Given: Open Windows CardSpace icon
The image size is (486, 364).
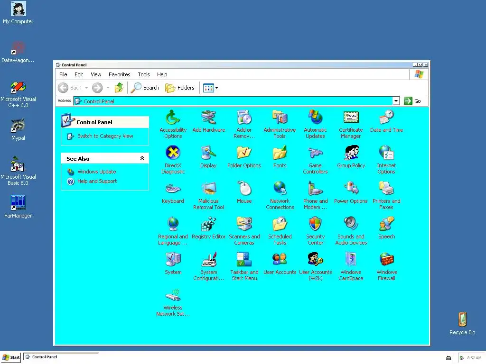Looking at the screenshot, I should click(x=351, y=266).
